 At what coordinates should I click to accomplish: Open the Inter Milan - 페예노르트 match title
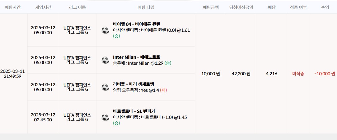(x=137, y=57)
